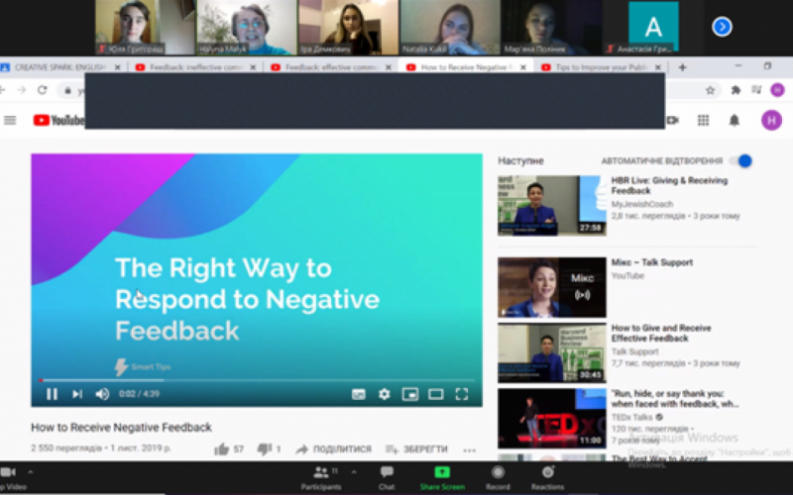Open YouTube apps grid icon

[703, 120]
